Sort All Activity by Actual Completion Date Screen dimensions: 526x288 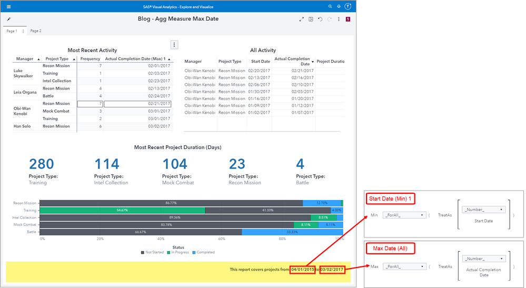click(x=292, y=61)
